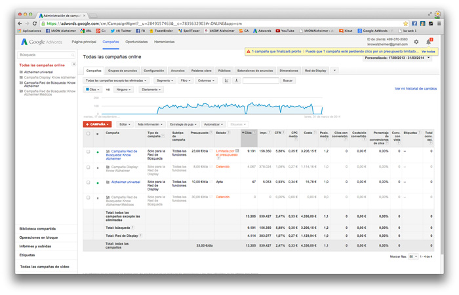Screen dimensions: 459x295
Task: Download report with the download icon
Action: pos(236,80)
